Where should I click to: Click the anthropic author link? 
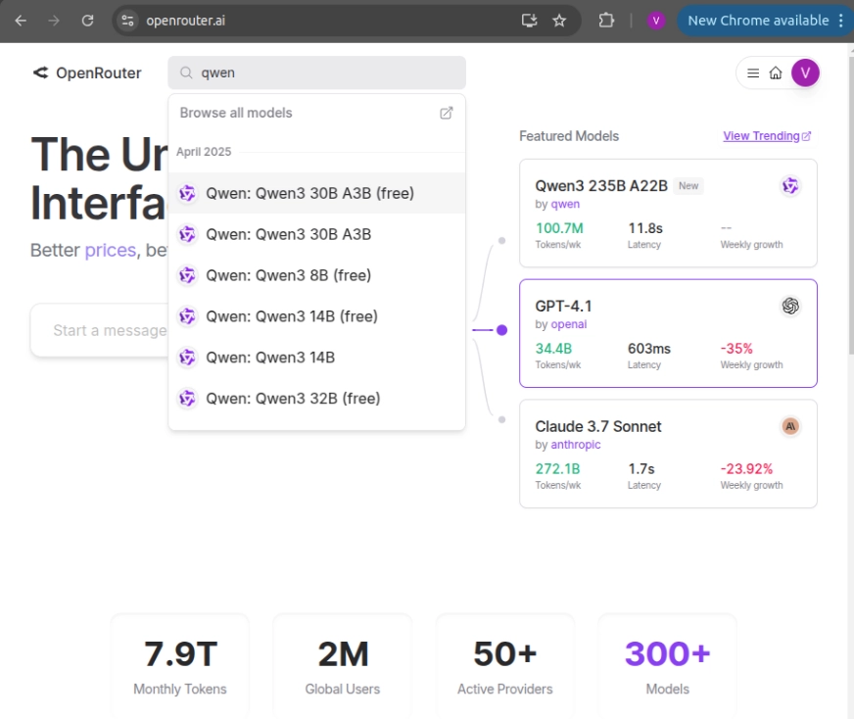click(575, 445)
